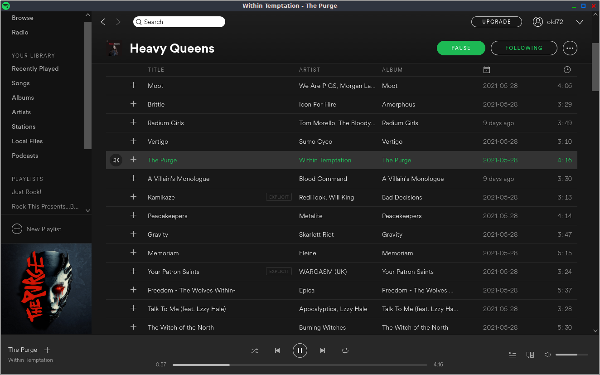Open the Rock This Presents playlist

point(45,207)
